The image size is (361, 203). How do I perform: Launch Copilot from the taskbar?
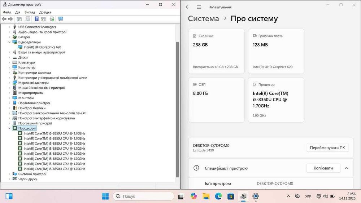click(x=193, y=196)
